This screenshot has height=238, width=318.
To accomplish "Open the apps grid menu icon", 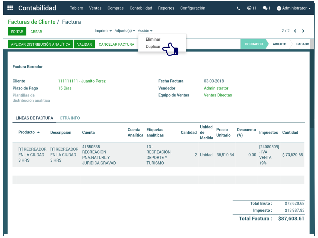I will pos(10,8).
